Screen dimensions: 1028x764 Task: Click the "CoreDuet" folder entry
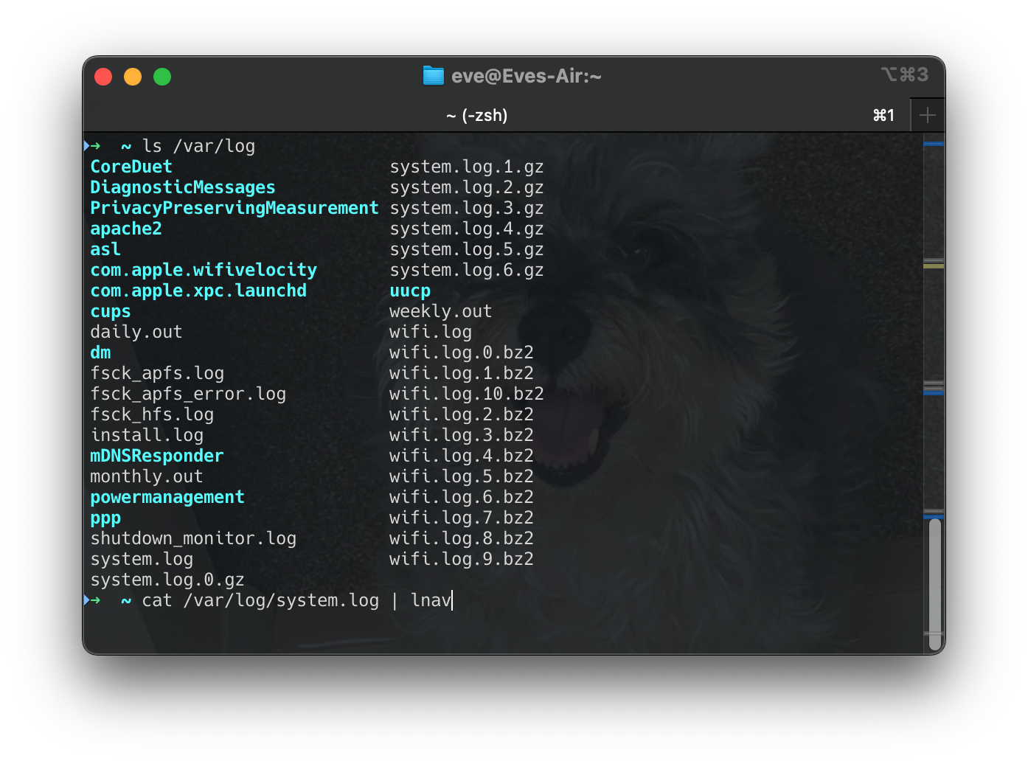(131, 167)
